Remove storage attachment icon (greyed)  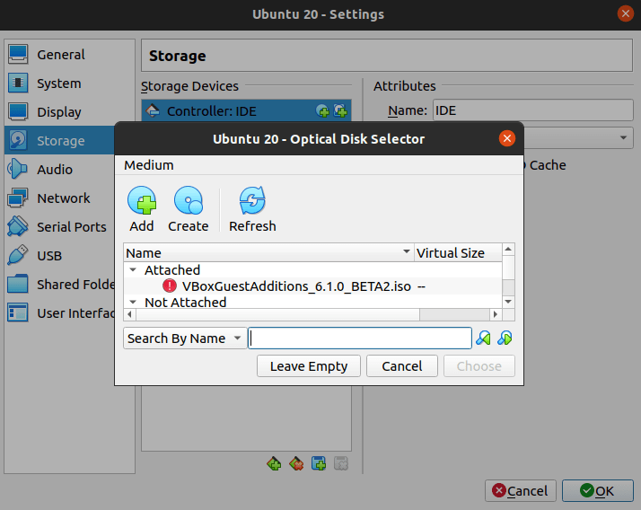click(340, 463)
